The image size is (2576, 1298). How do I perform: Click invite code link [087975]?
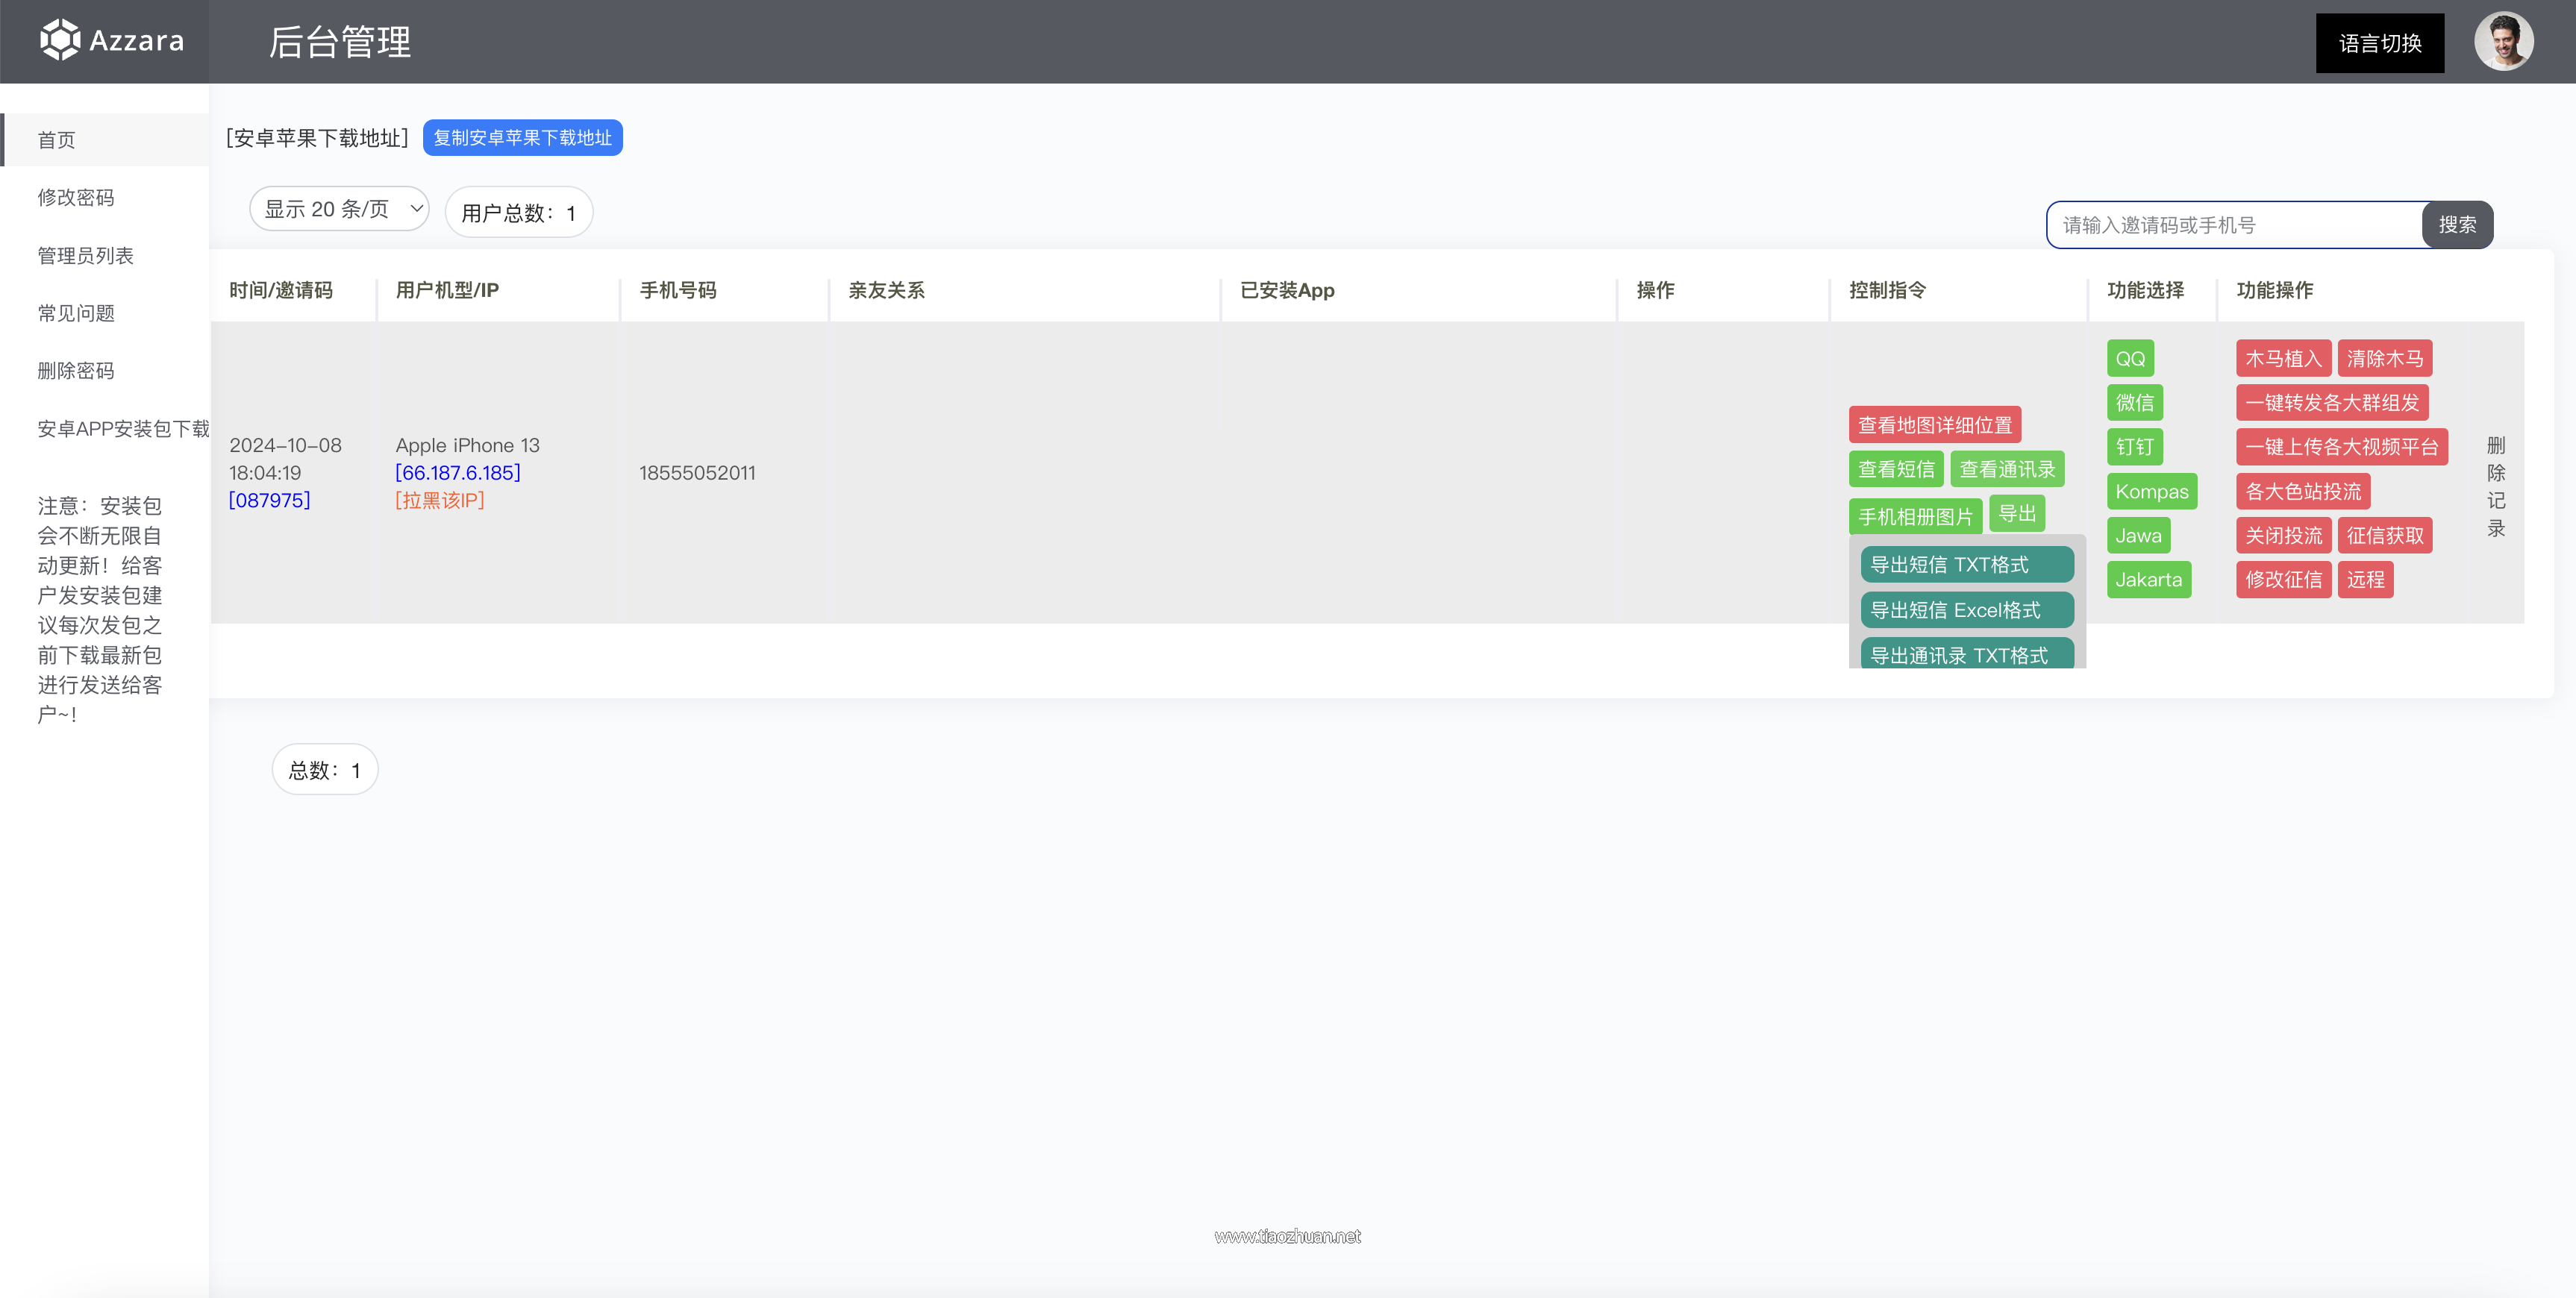pos(269,500)
